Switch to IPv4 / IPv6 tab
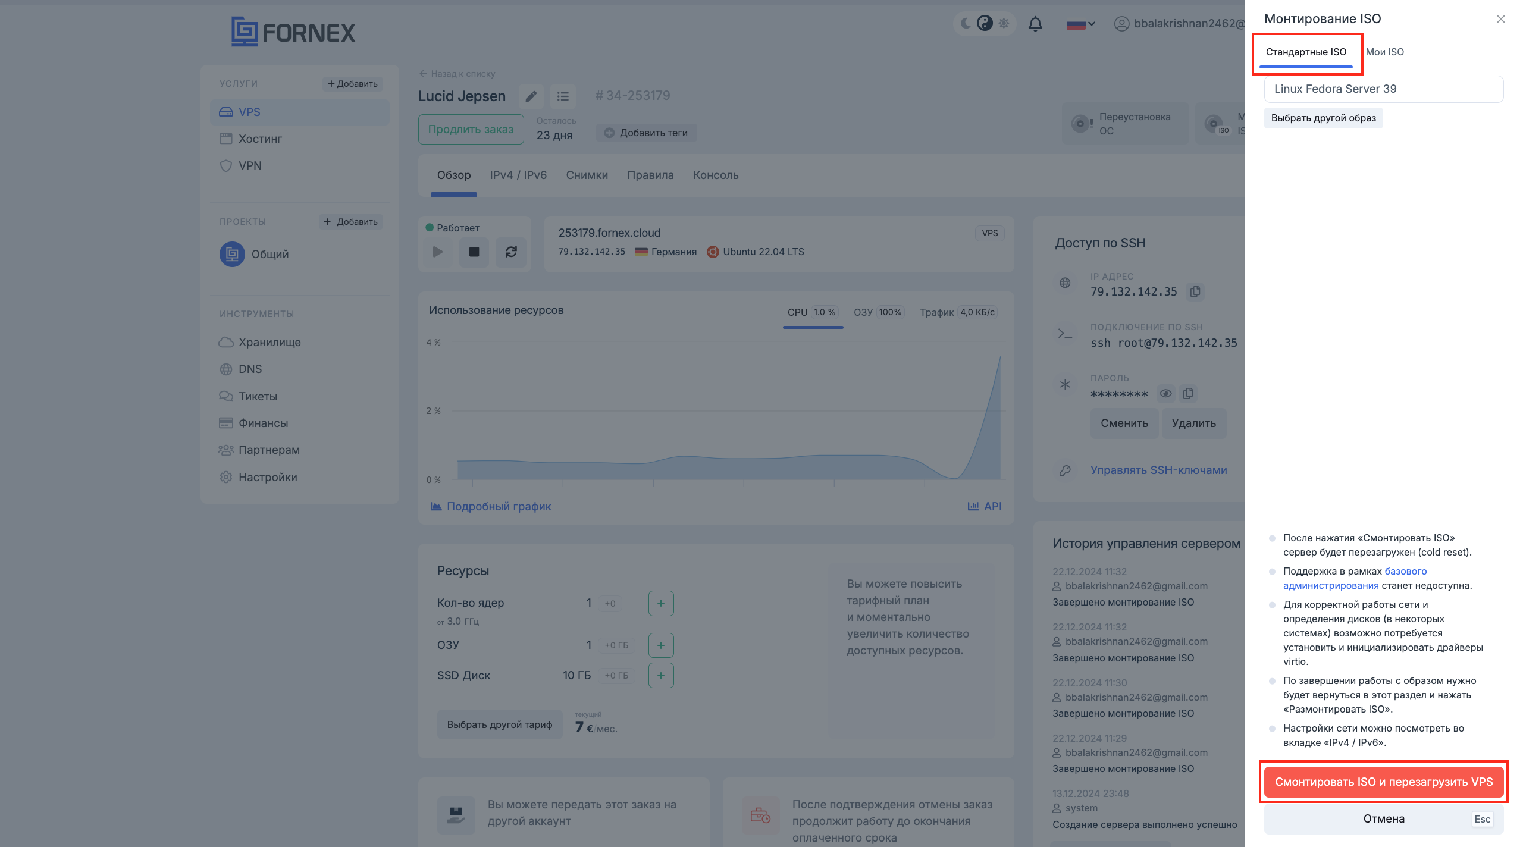1523x847 pixels. (x=518, y=175)
